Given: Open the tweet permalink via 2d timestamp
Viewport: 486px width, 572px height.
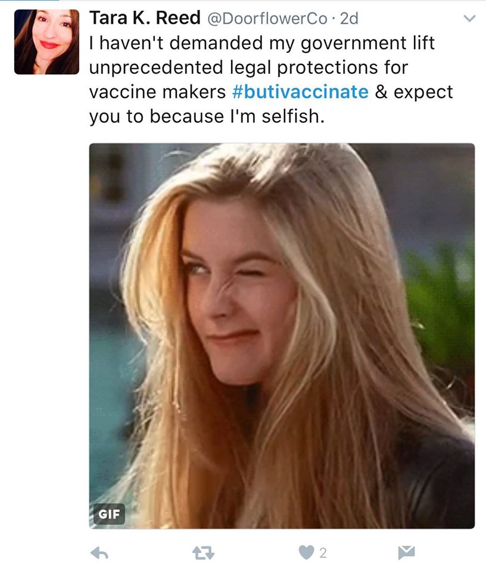Looking at the screenshot, I should click(x=349, y=18).
